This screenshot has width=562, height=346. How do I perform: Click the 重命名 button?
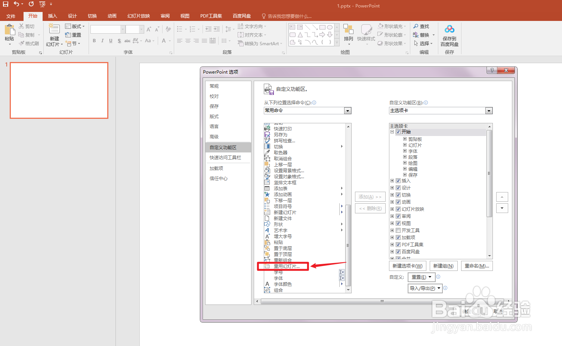point(477,266)
